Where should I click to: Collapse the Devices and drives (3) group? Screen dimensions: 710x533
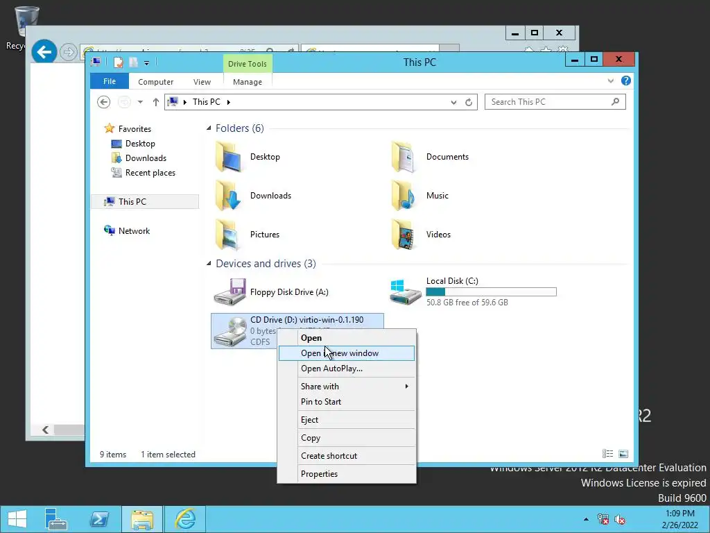[209, 264]
